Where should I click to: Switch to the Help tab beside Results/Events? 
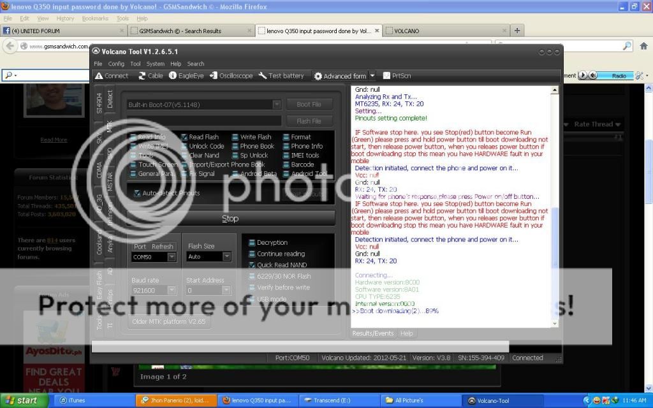(x=406, y=333)
